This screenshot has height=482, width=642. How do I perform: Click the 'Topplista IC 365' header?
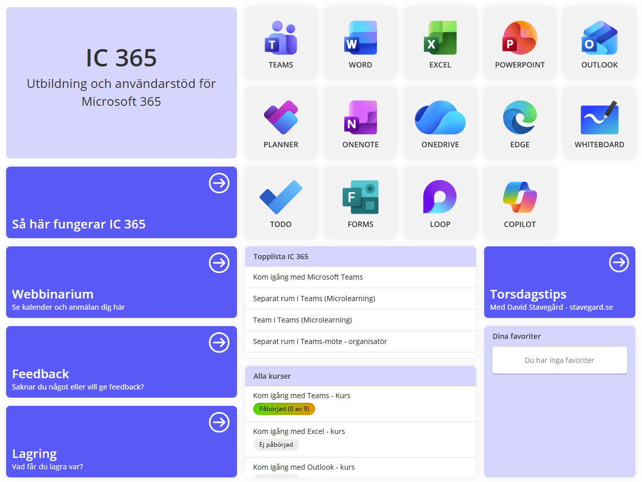tap(361, 257)
